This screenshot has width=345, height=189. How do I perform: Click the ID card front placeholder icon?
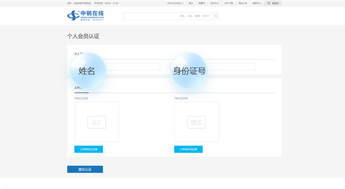(97, 122)
